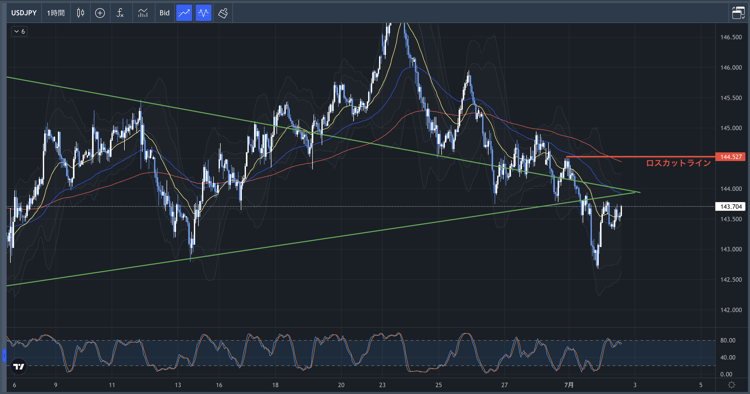Image resolution: width=750 pixels, height=394 pixels.
Task: Click the 143.000 price axis label
Action: coord(731,249)
